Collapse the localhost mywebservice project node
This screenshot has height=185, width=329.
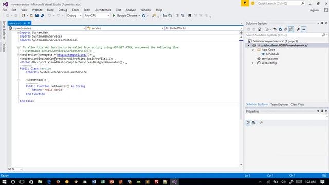(x=249, y=45)
